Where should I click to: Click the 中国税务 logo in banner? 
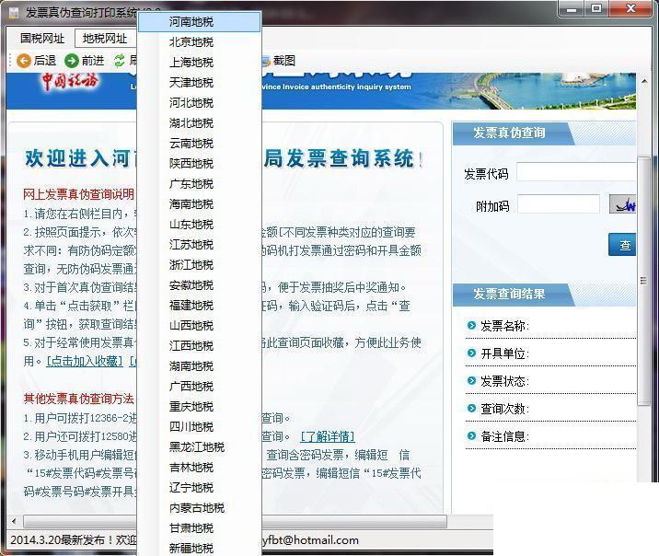[70, 82]
